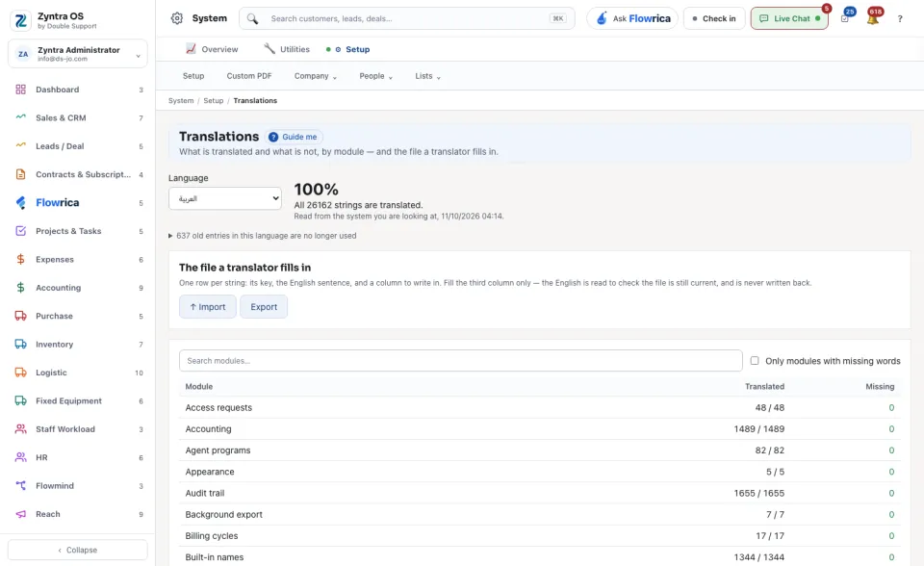924x566 pixels.
Task: Click the Accounting module row in table
Action: (540, 428)
